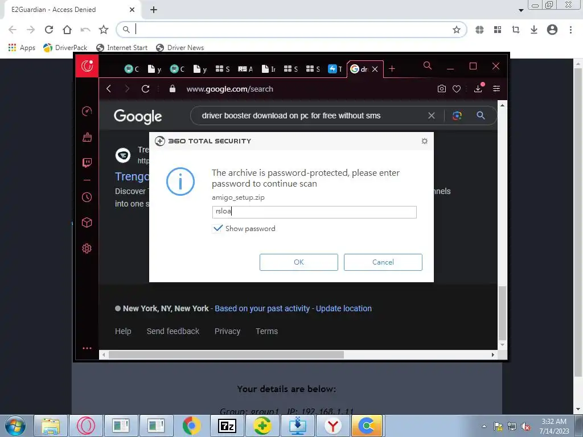Open 360 Total Security dialog settings gear
The width and height of the screenshot is (583, 437).
coord(425,141)
